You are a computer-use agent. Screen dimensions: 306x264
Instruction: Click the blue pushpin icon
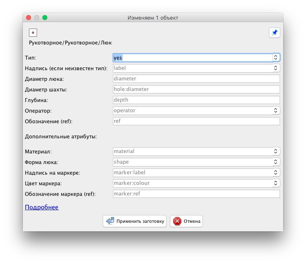point(274,33)
